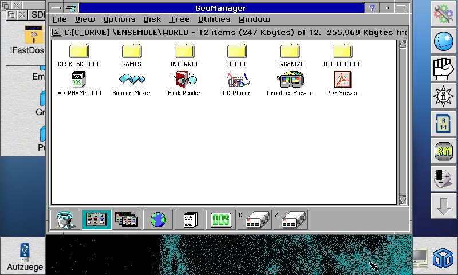Expand the Disk menu
Image resolution: width=458 pixels, height=275 pixels.
pos(152,19)
